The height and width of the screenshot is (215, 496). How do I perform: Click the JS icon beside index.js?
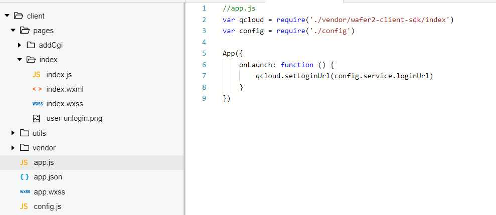pos(36,75)
